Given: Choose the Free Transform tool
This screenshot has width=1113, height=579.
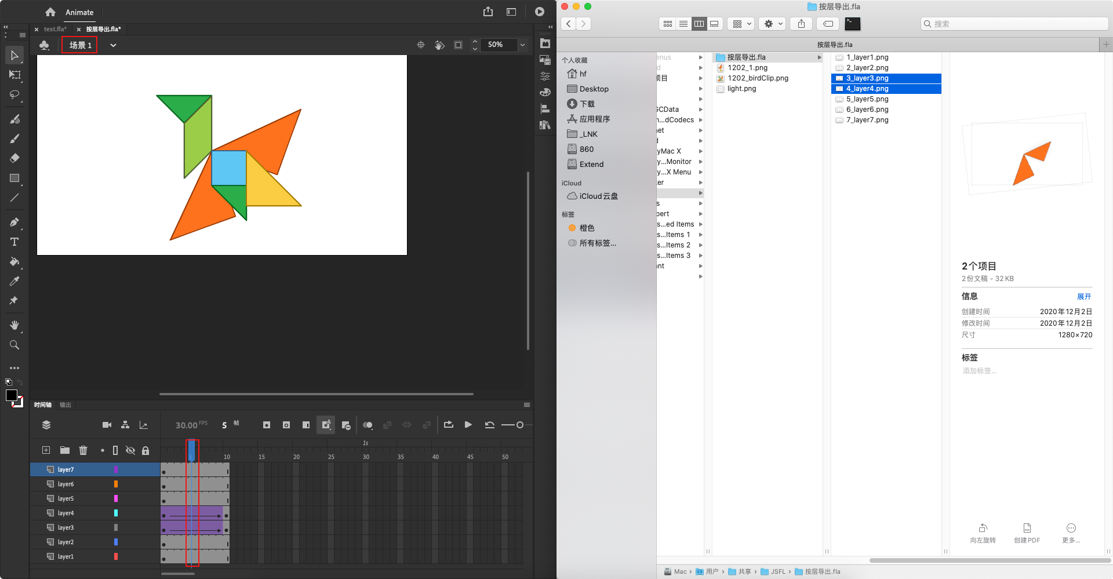Looking at the screenshot, I should pos(14,75).
